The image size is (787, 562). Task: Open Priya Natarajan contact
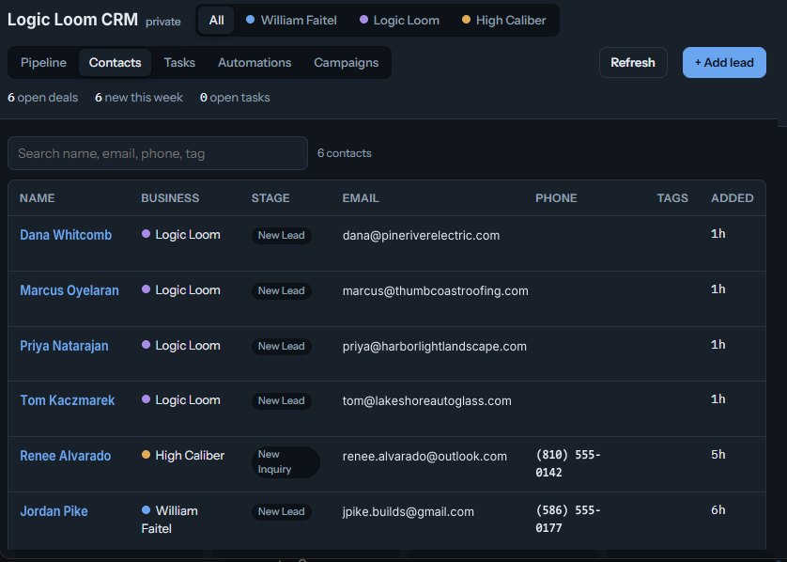coord(64,346)
